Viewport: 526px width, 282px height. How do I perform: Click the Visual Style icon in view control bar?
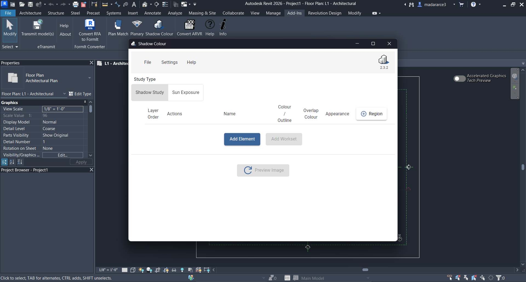[133, 270]
